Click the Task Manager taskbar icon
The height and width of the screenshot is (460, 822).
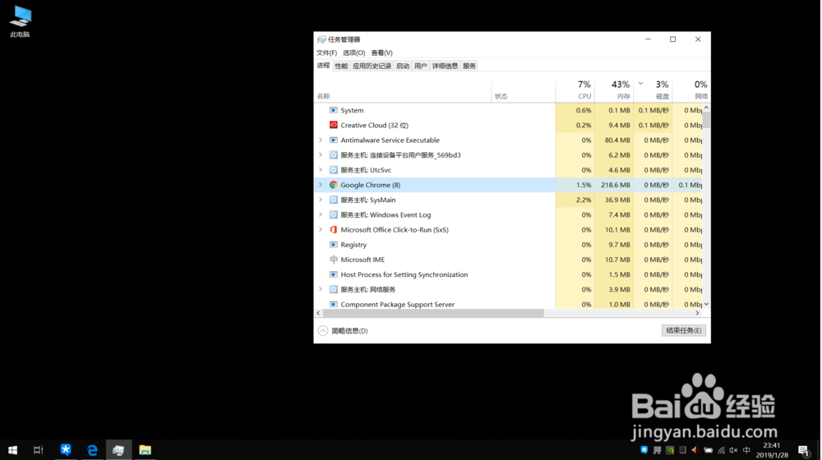[x=118, y=450]
